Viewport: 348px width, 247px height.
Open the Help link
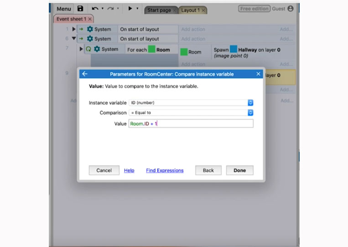[x=129, y=170]
